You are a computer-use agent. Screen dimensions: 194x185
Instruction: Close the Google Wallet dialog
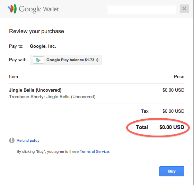tap(184, 9)
